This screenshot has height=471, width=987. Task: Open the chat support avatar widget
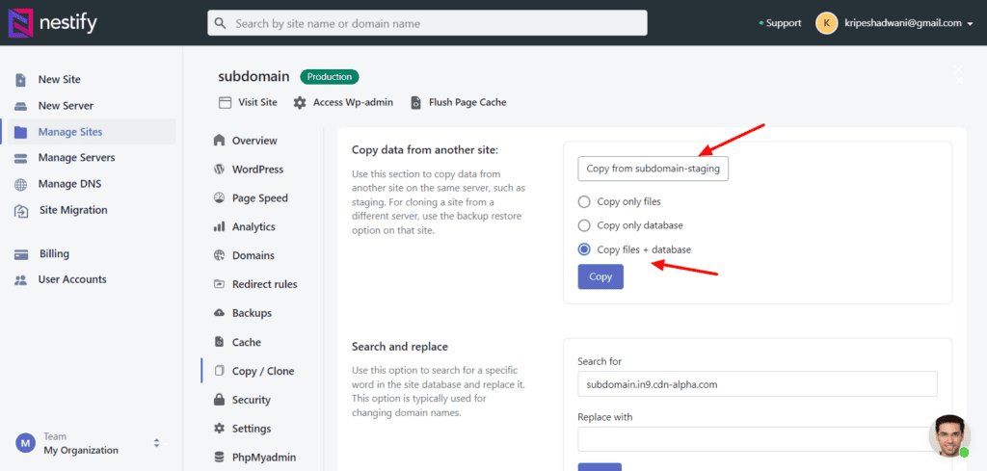click(x=949, y=435)
